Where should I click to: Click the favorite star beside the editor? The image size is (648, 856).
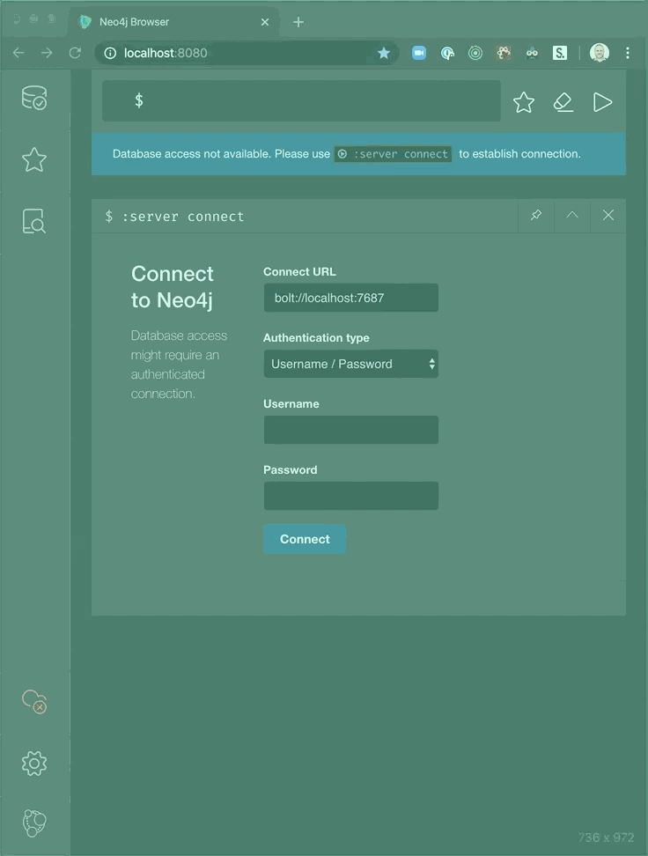coord(524,102)
